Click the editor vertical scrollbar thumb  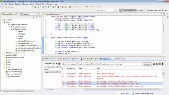pos(163,28)
